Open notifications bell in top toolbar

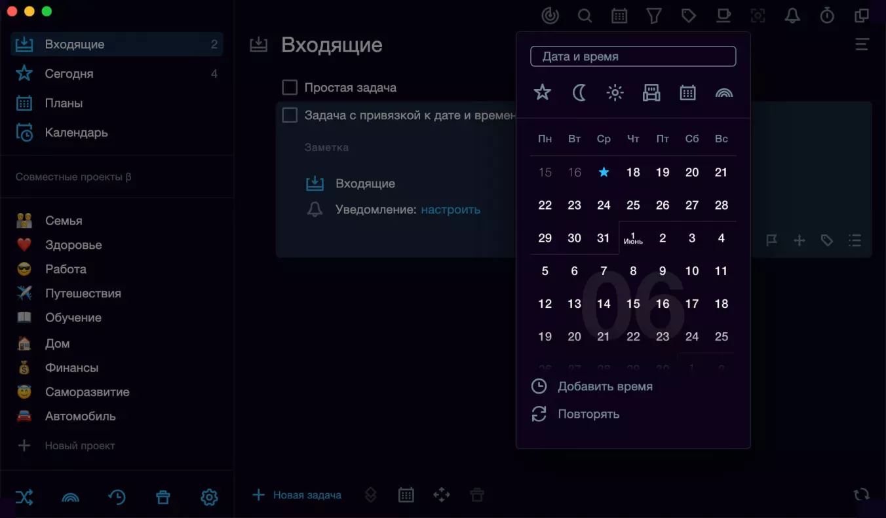pos(793,16)
